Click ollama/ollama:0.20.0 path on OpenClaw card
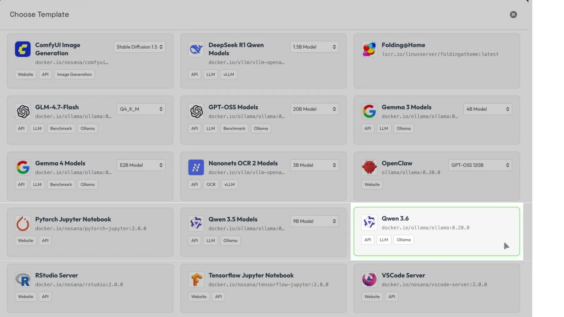 [411, 173]
